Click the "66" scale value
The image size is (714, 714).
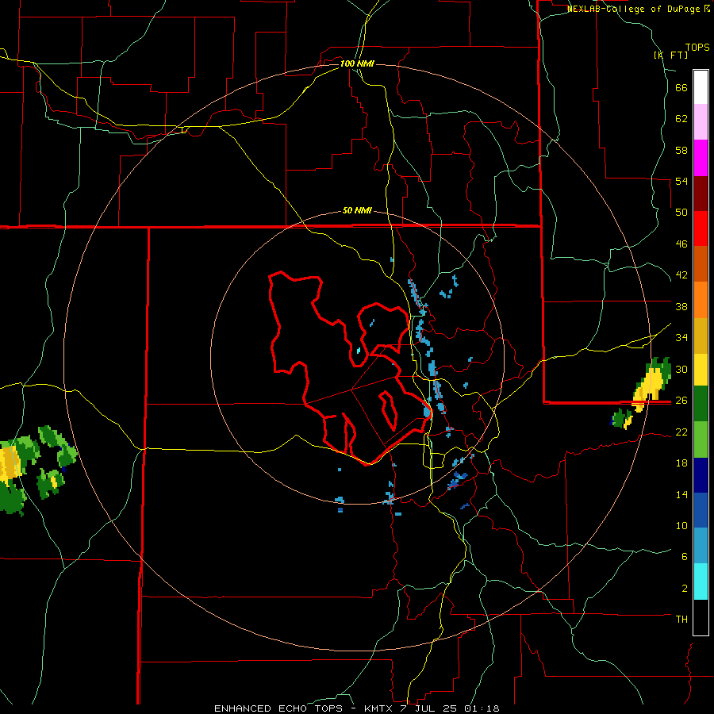(x=681, y=87)
